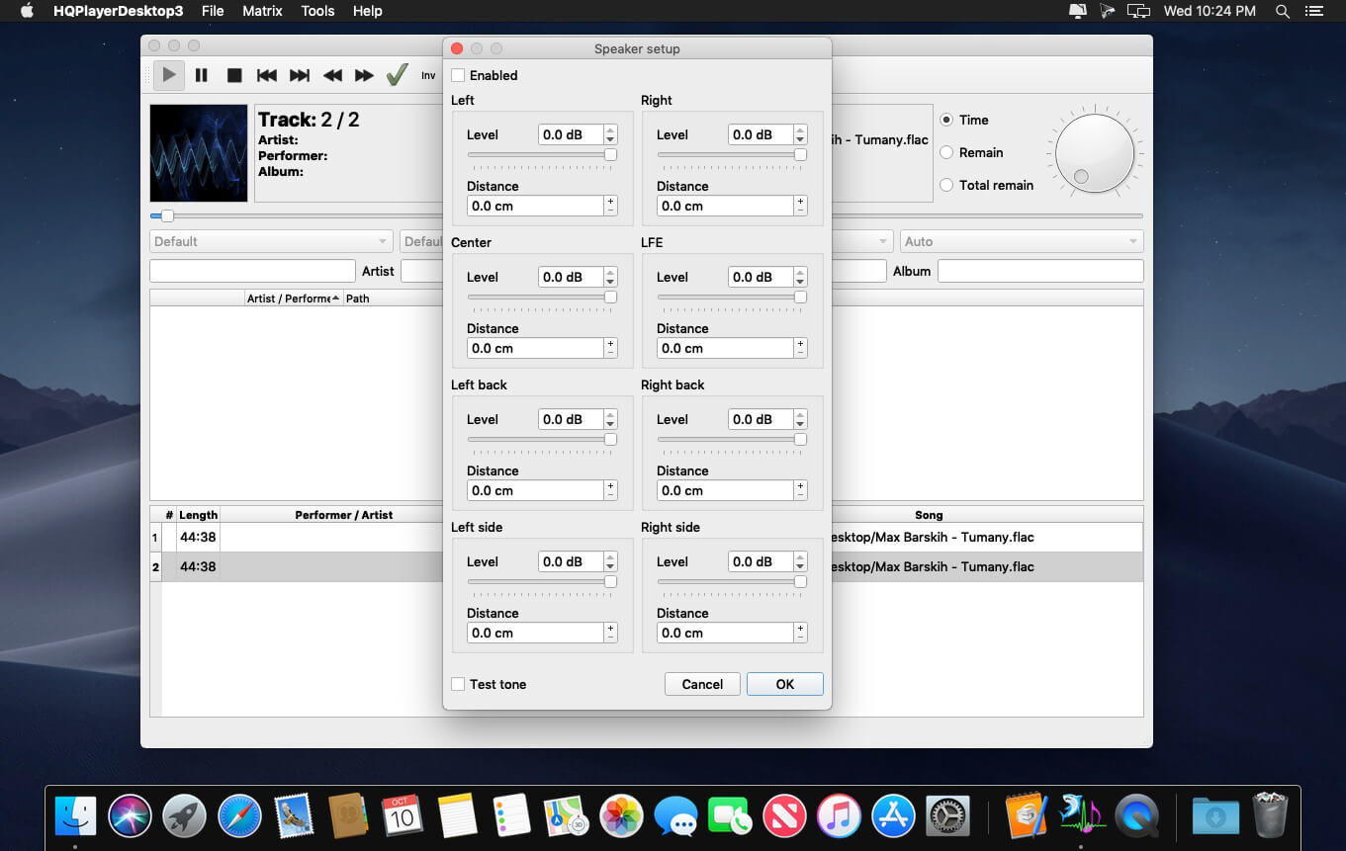Open Finder from the dock
Viewport: 1346px width, 851px height.
coord(76,816)
